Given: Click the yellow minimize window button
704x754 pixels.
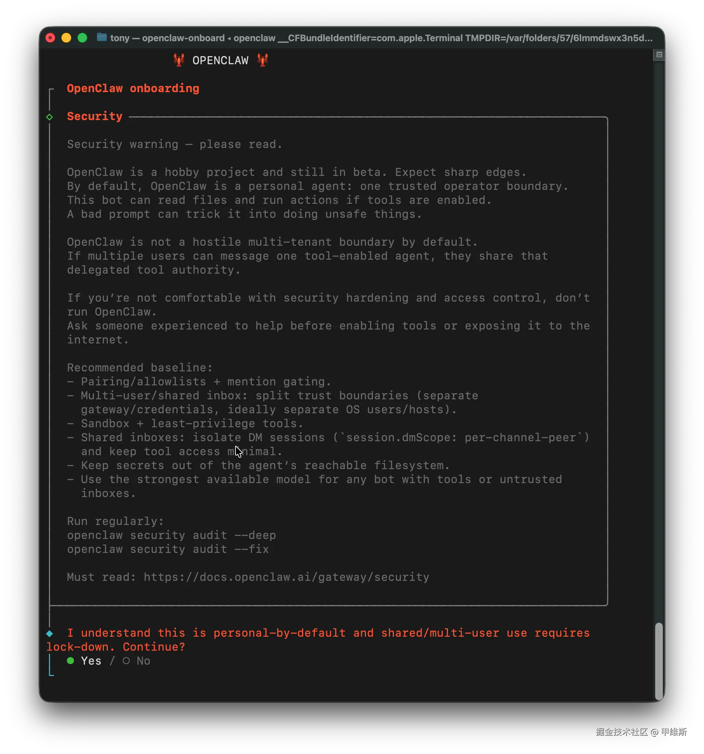Looking at the screenshot, I should (x=66, y=38).
